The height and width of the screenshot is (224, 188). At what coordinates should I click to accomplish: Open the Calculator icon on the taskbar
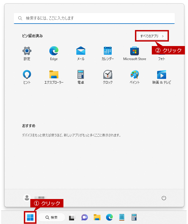point(134,218)
